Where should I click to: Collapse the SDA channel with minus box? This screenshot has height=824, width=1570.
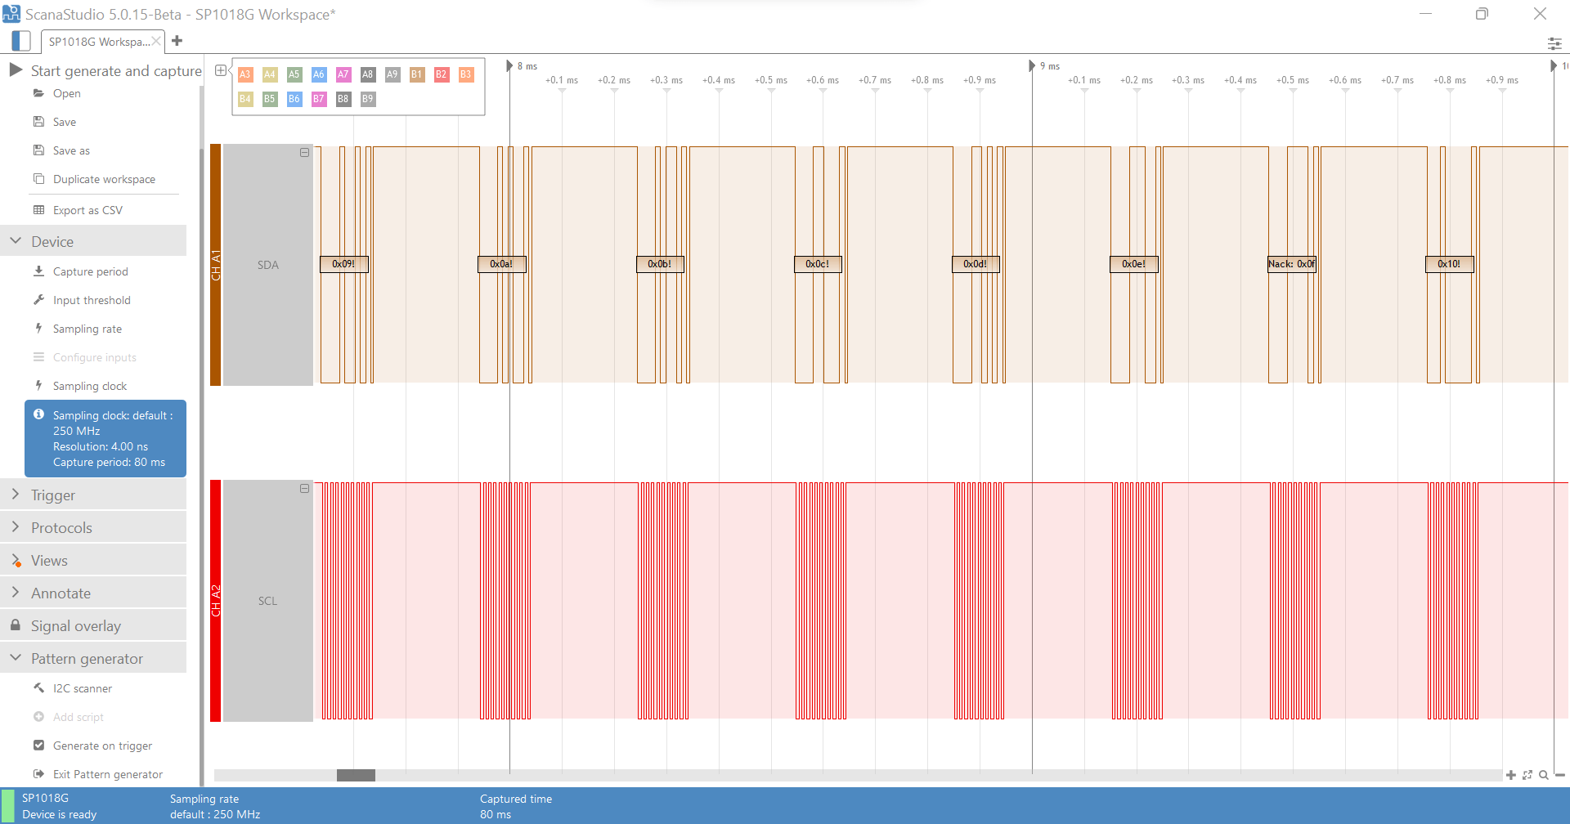(x=304, y=153)
